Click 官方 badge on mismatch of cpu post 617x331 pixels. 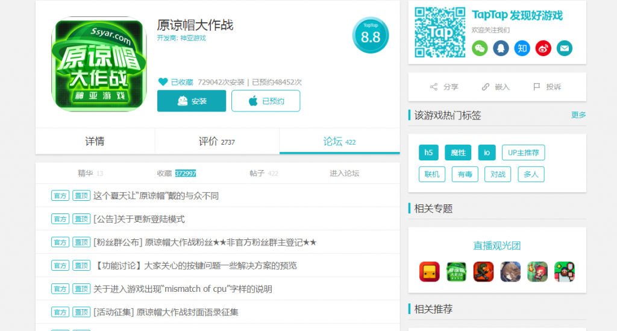[60, 289]
